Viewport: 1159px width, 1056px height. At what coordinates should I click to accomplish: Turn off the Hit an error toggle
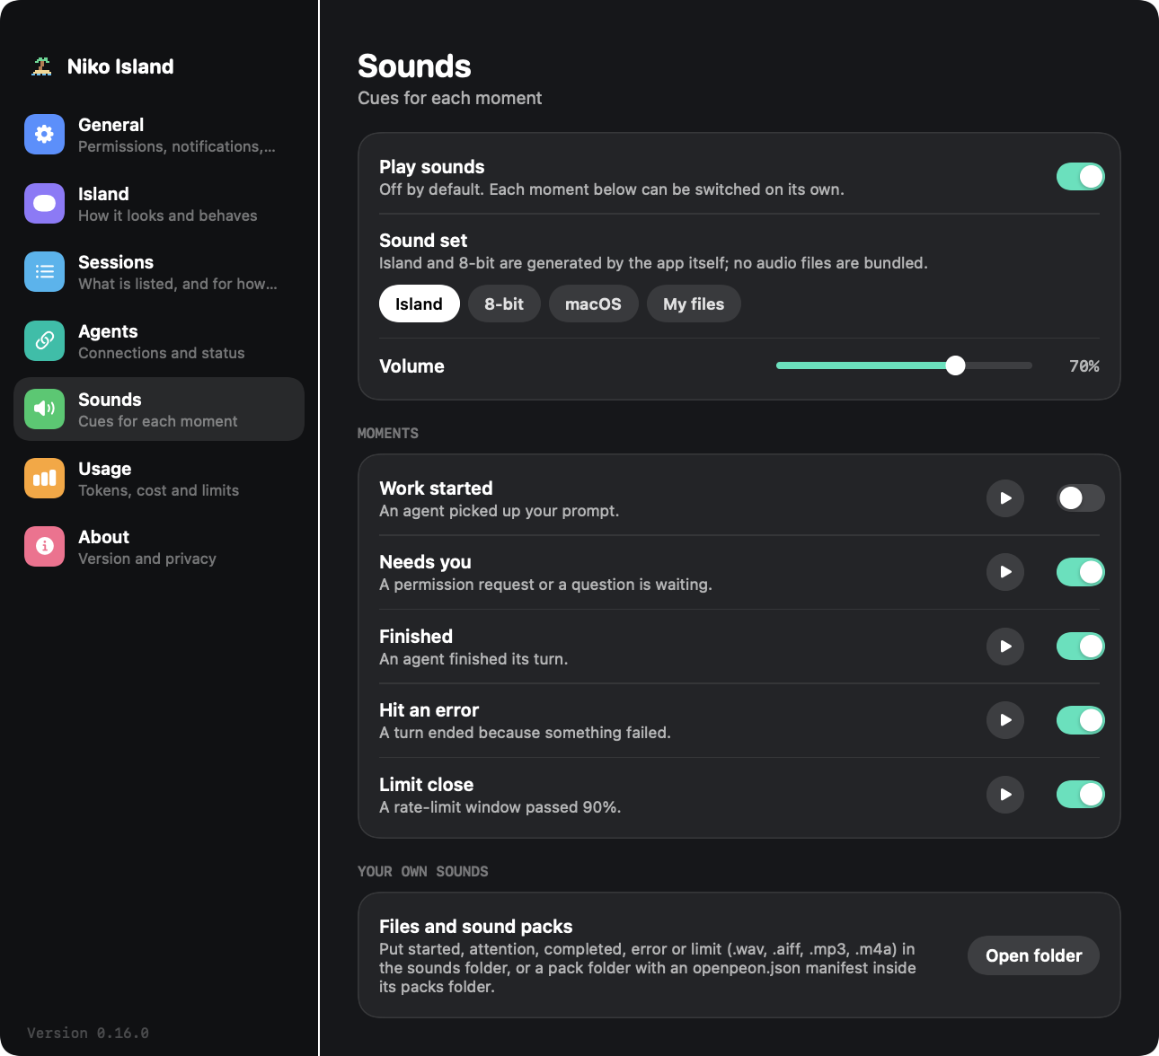(1080, 720)
